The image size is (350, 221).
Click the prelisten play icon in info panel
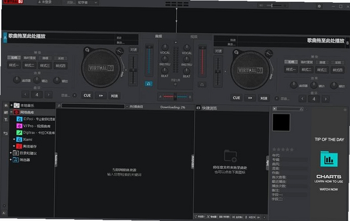point(275,108)
